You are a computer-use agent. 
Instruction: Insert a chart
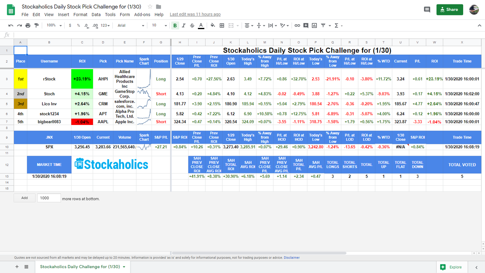(x=314, y=25)
